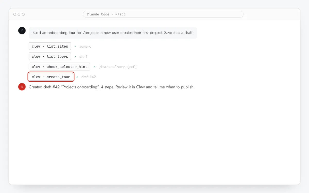309x193 pixels.
Task: Click the first window control circle
Action: click(x=15, y=14)
